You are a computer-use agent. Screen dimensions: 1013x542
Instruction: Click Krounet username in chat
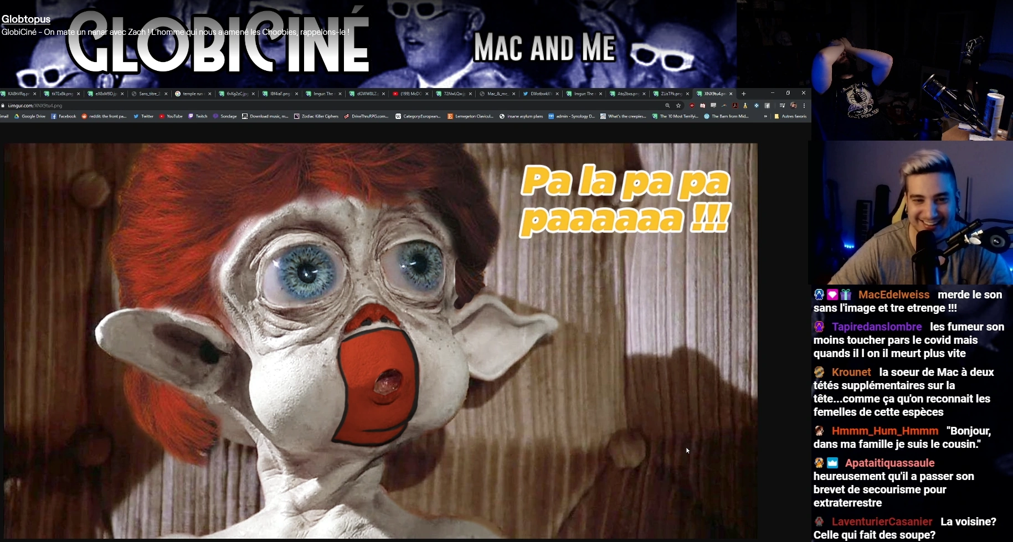851,372
